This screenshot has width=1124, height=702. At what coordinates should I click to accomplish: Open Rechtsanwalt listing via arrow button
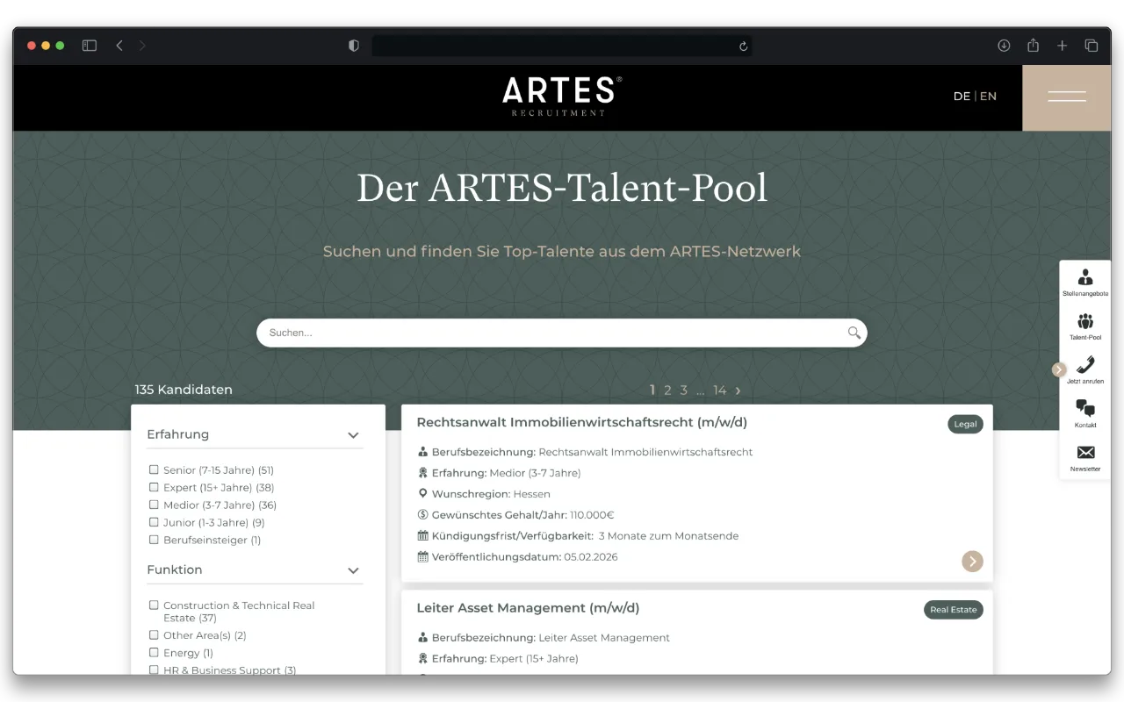[x=972, y=562]
